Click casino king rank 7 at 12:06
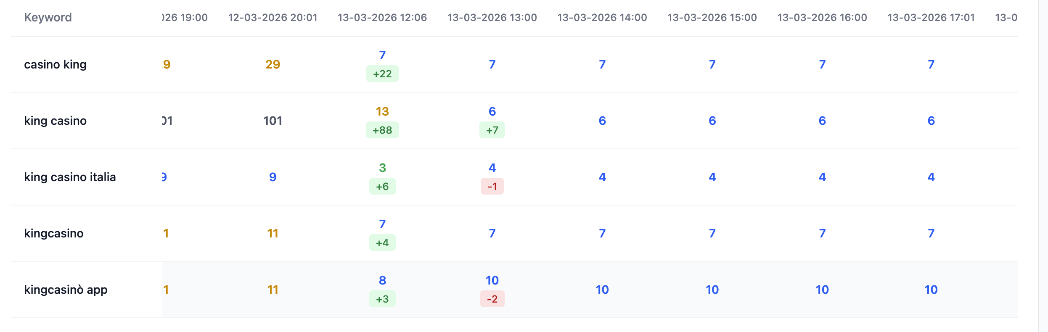Viewport: 1048px width, 332px height. coord(382,55)
